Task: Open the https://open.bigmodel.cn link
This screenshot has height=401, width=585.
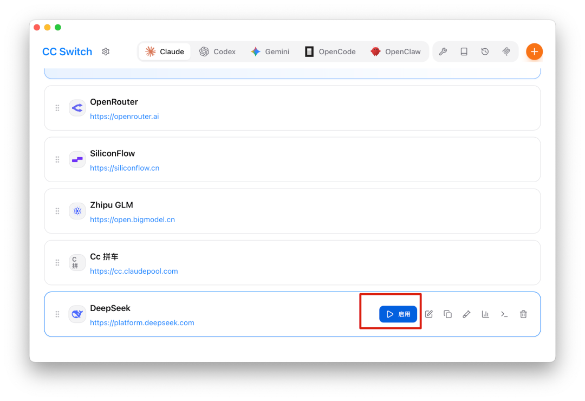Action: point(133,219)
